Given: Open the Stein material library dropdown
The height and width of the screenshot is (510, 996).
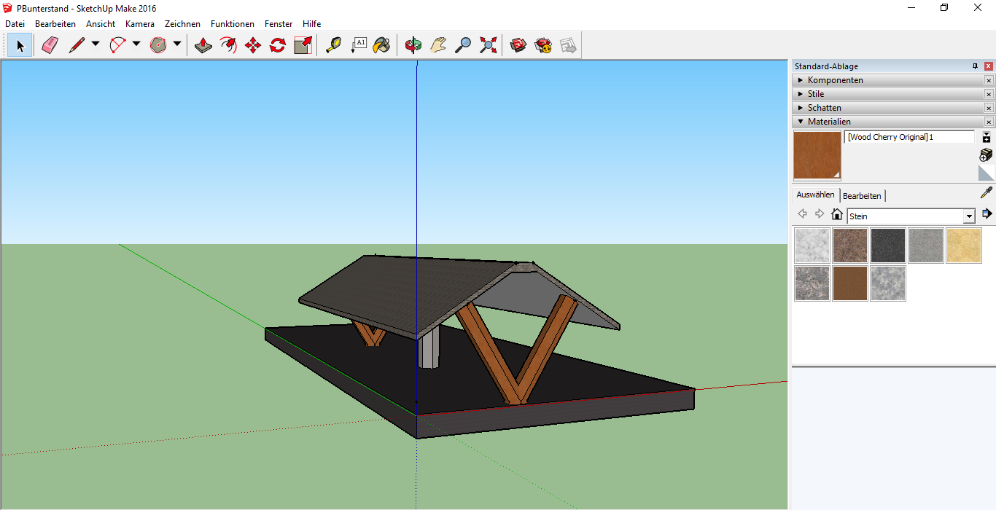Looking at the screenshot, I should [969, 216].
